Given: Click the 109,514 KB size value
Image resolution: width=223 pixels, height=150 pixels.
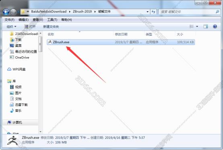Looking at the screenshot, I should pyautogui.click(x=185, y=42).
